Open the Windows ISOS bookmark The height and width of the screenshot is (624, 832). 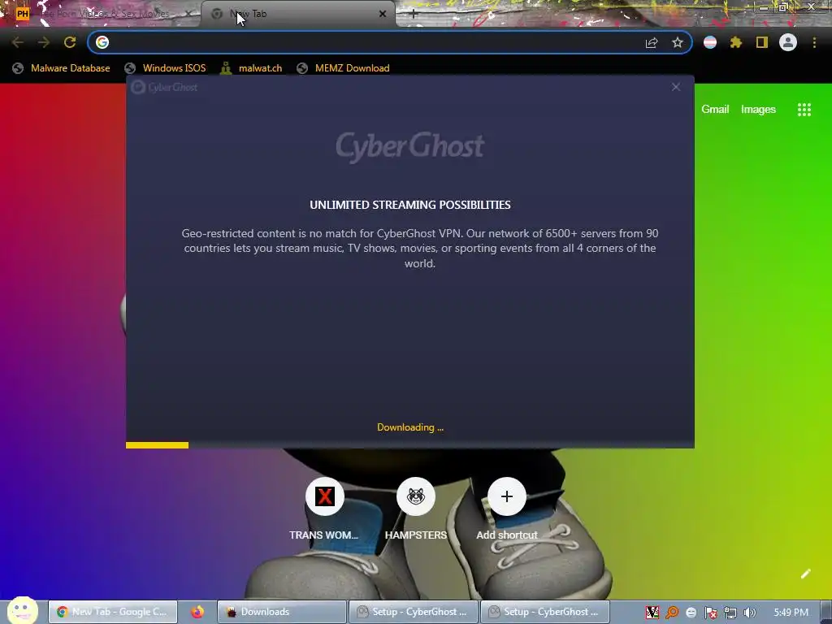(166, 68)
